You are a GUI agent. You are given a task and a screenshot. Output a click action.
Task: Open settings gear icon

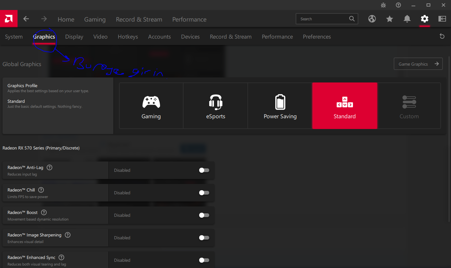[425, 19]
